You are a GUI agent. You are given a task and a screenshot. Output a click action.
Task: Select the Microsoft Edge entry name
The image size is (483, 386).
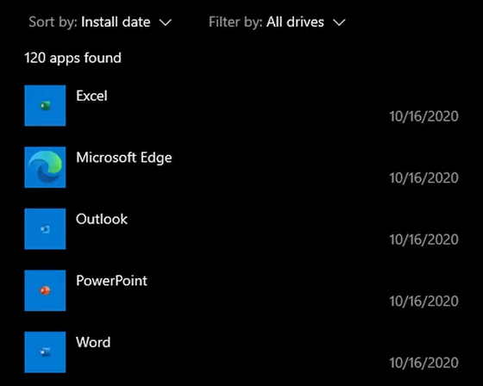[124, 158]
